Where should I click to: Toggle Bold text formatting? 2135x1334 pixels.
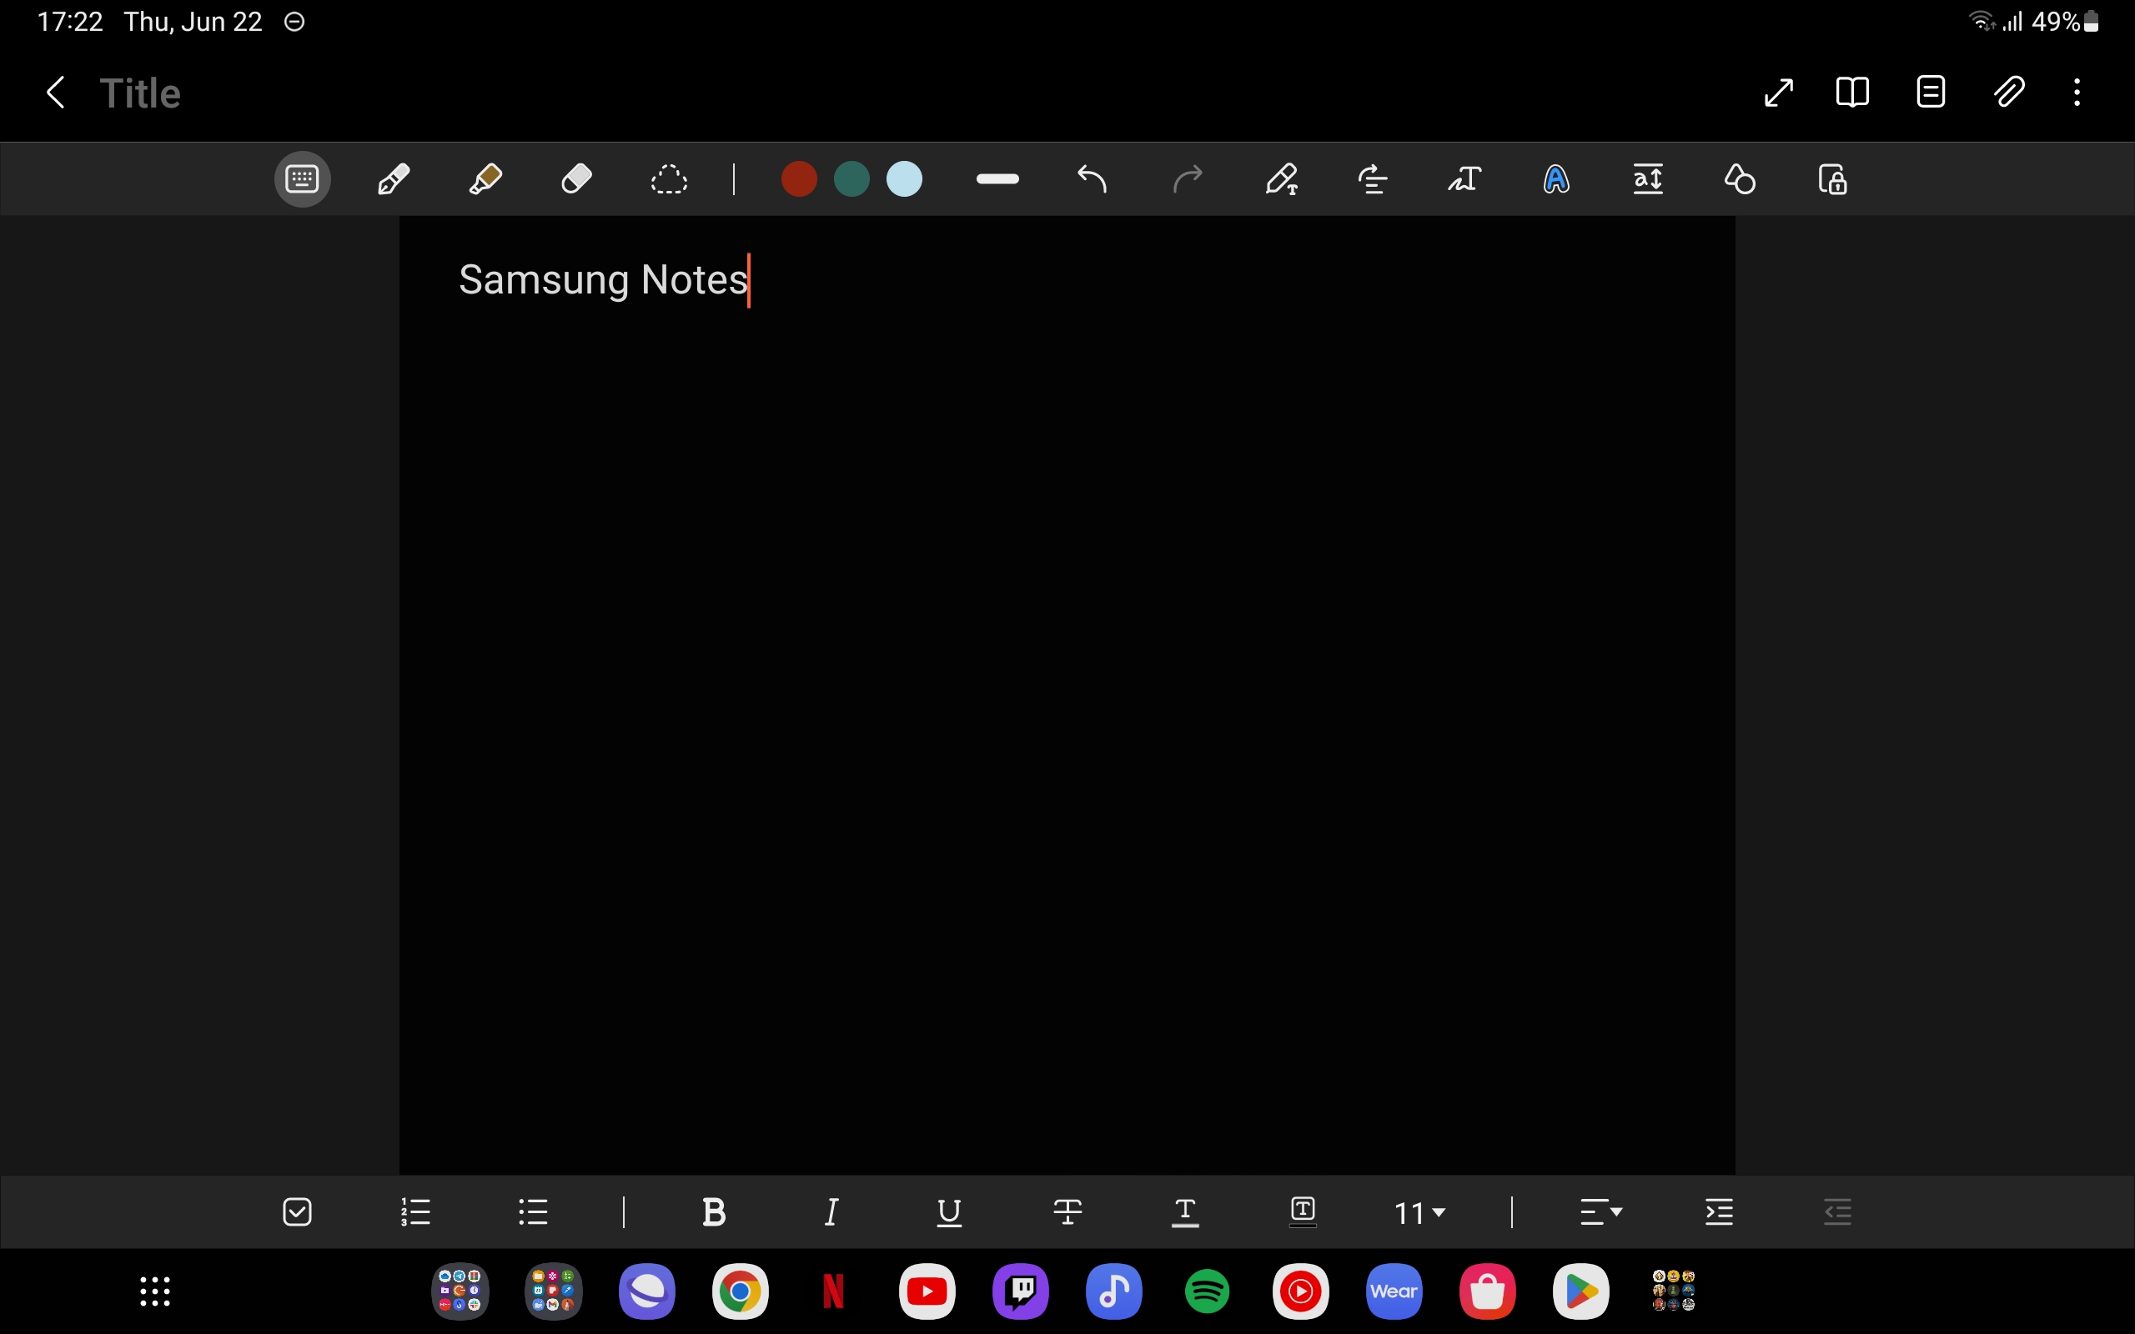(x=714, y=1212)
